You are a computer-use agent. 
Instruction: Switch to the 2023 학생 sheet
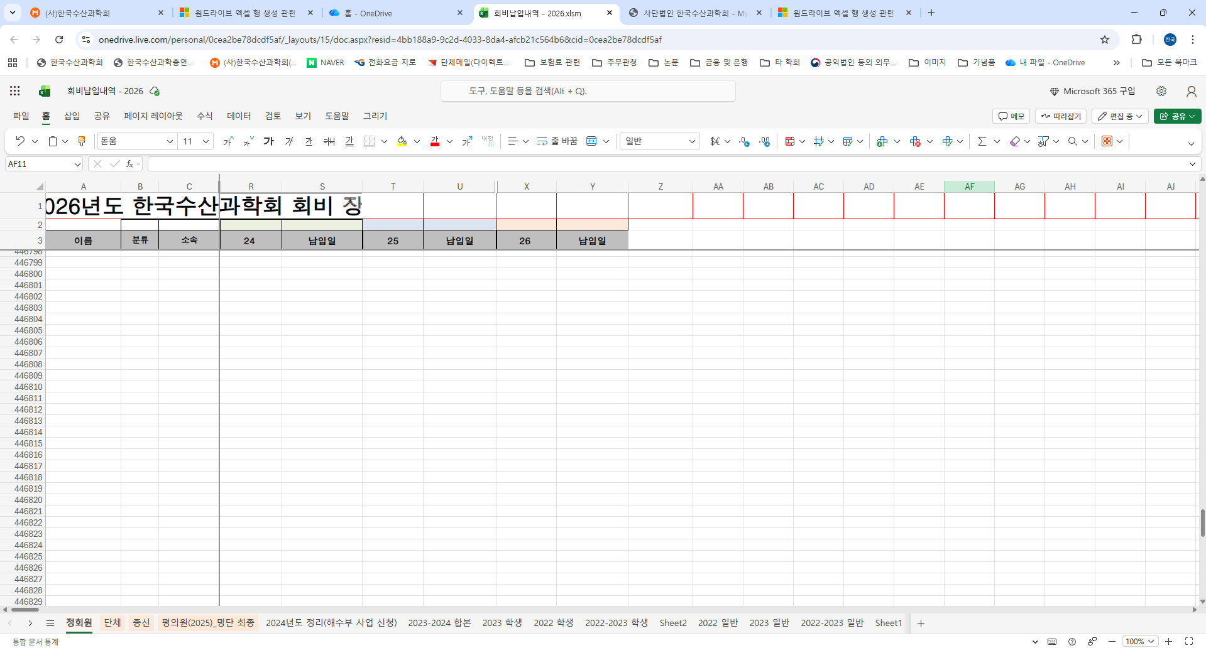[502, 623]
